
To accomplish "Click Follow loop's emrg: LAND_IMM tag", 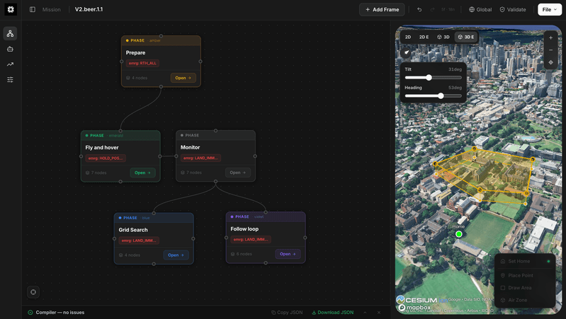I will tap(251, 239).
